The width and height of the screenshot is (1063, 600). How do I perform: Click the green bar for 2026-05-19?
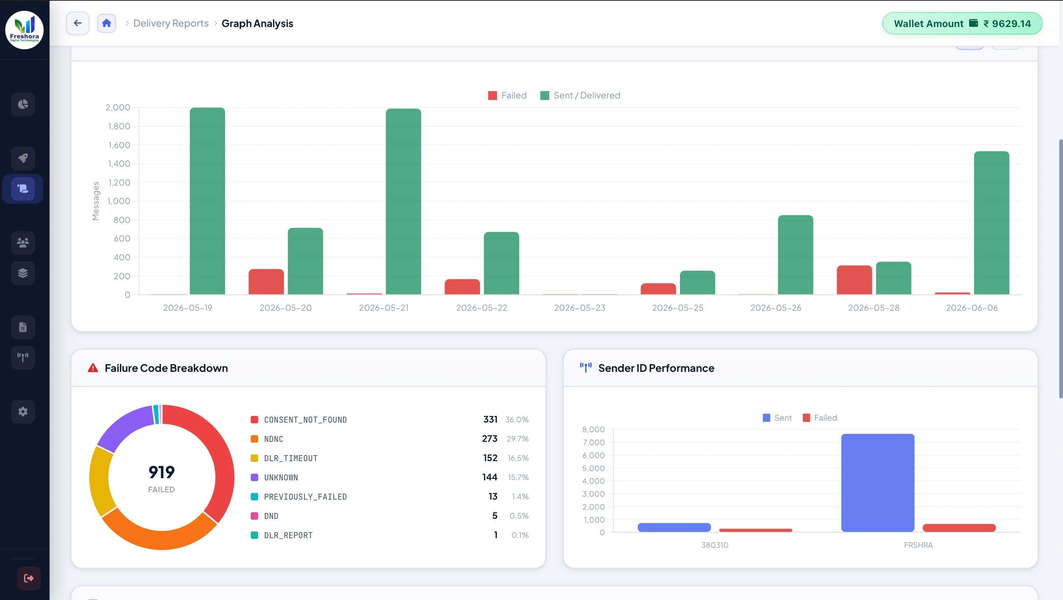[207, 201]
